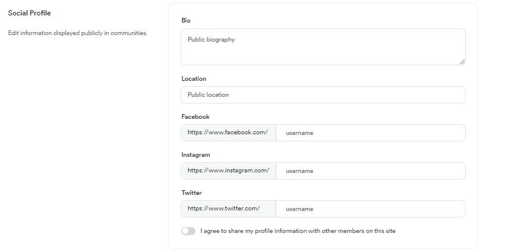This screenshot has height=252, width=518.
Task: Click the Twitter field label
Action: 191,193
